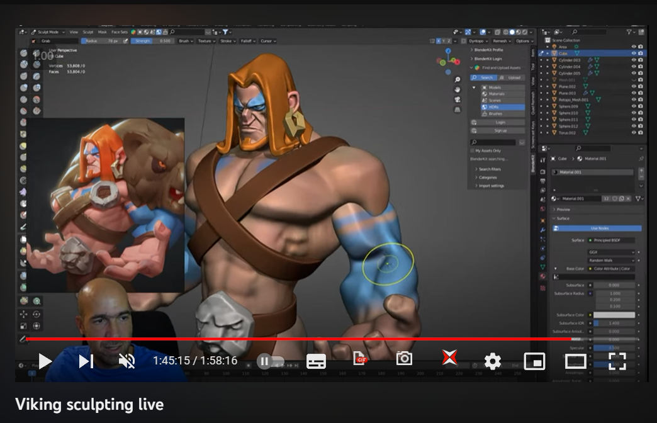Hide Cylinder.003 using its eye icon
657x423 pixels.
coord(633,60)
